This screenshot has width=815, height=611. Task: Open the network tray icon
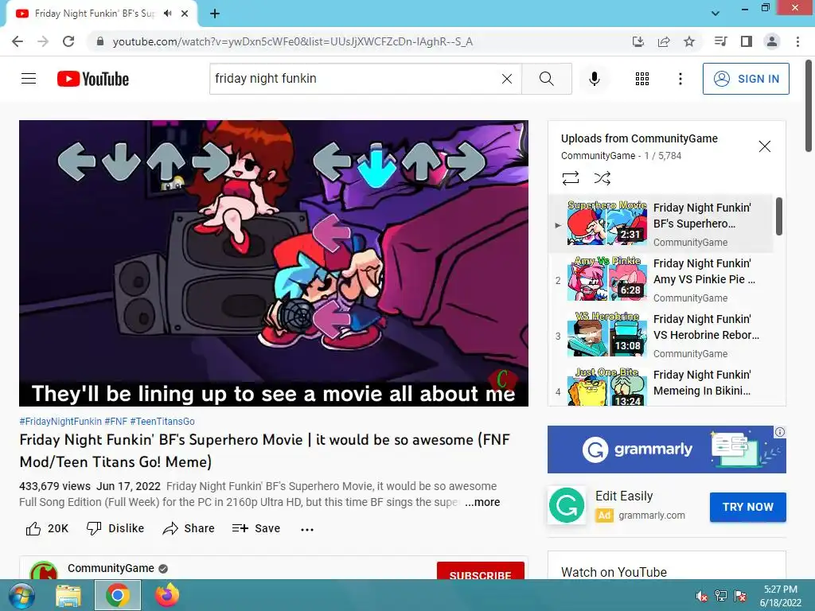(721, 595)
